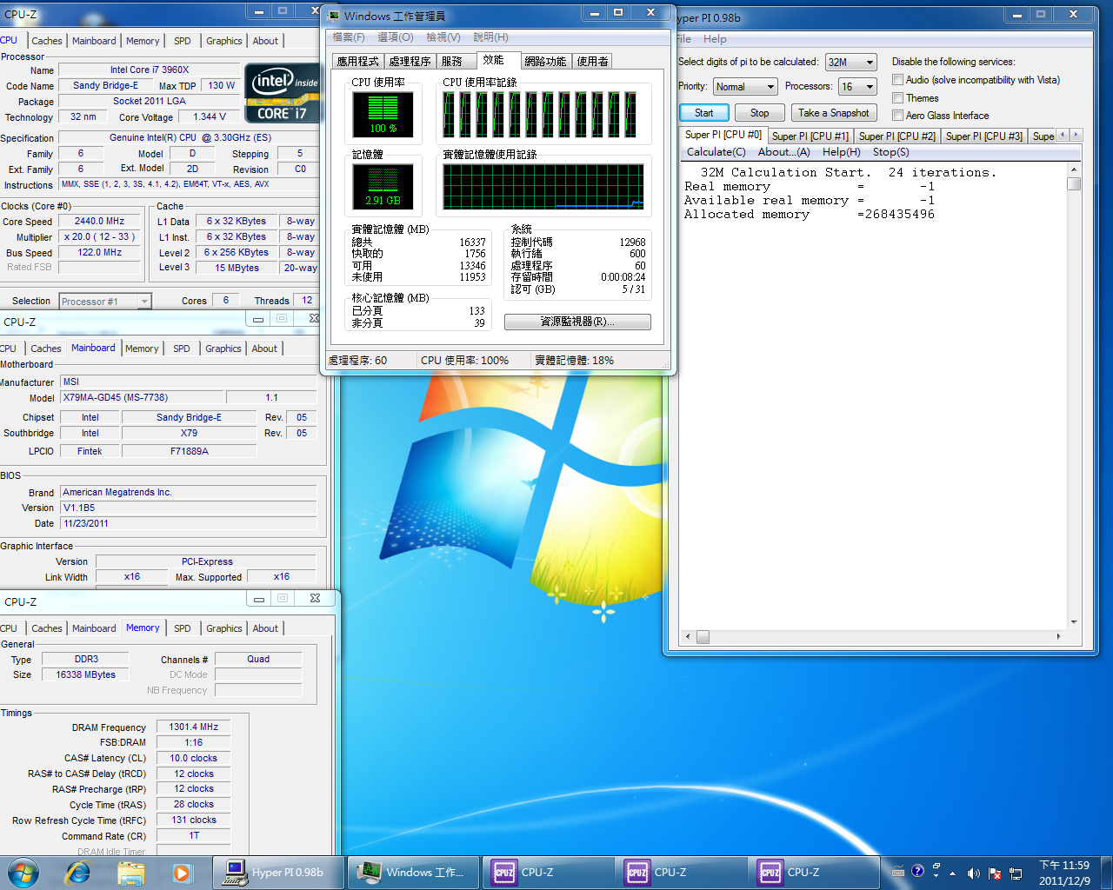
Task: Open the network status tray icon
Action: 1015,873
